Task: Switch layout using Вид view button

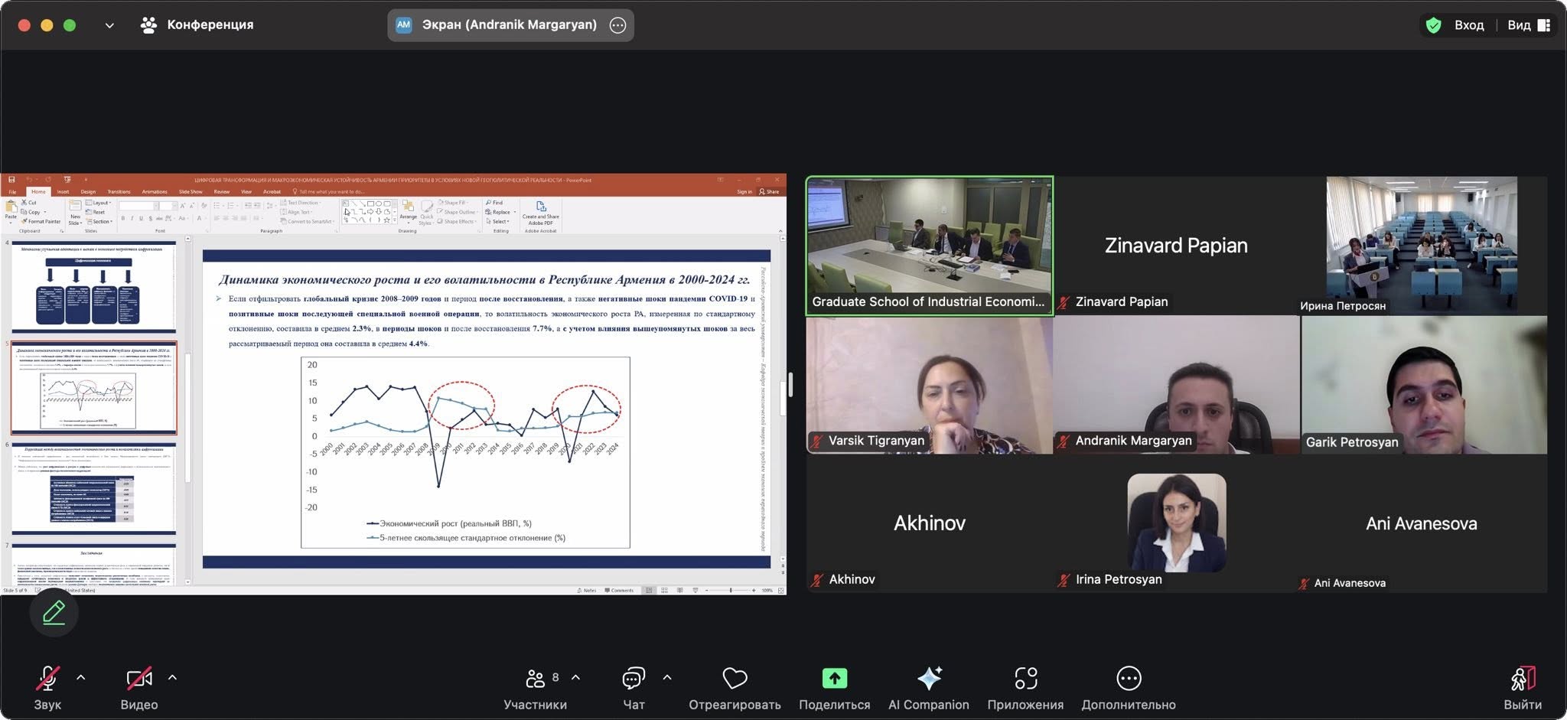Action: 1528,25
